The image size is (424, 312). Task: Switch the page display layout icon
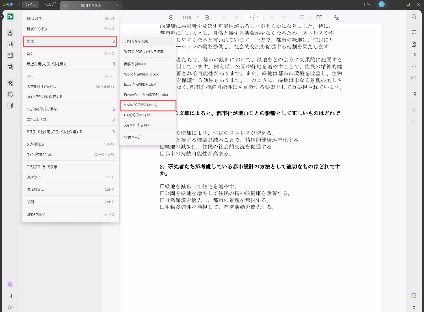tap(319, 17)
